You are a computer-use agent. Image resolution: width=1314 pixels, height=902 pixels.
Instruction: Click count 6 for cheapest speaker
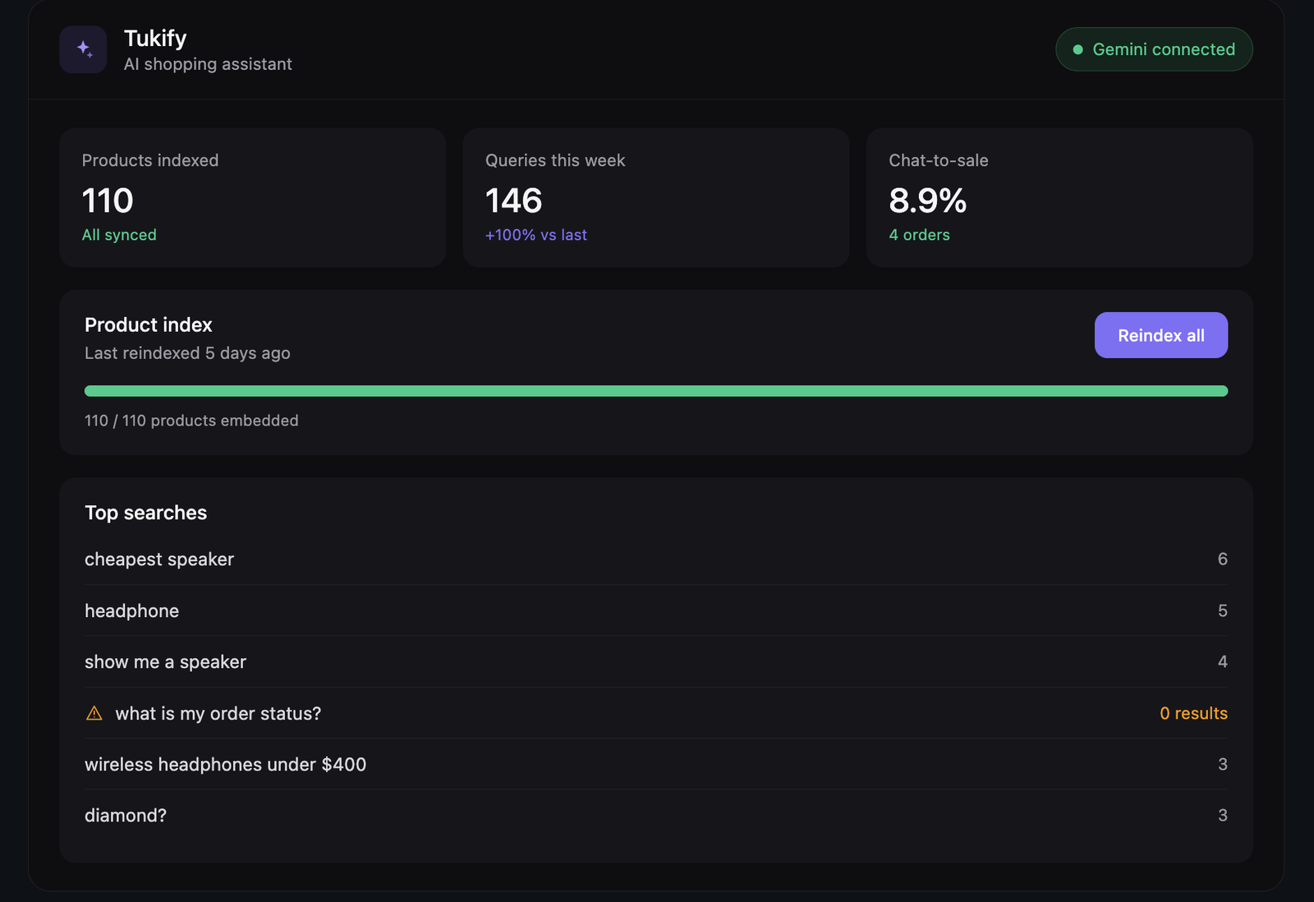pyautogui.click(x=1222, y=559)
